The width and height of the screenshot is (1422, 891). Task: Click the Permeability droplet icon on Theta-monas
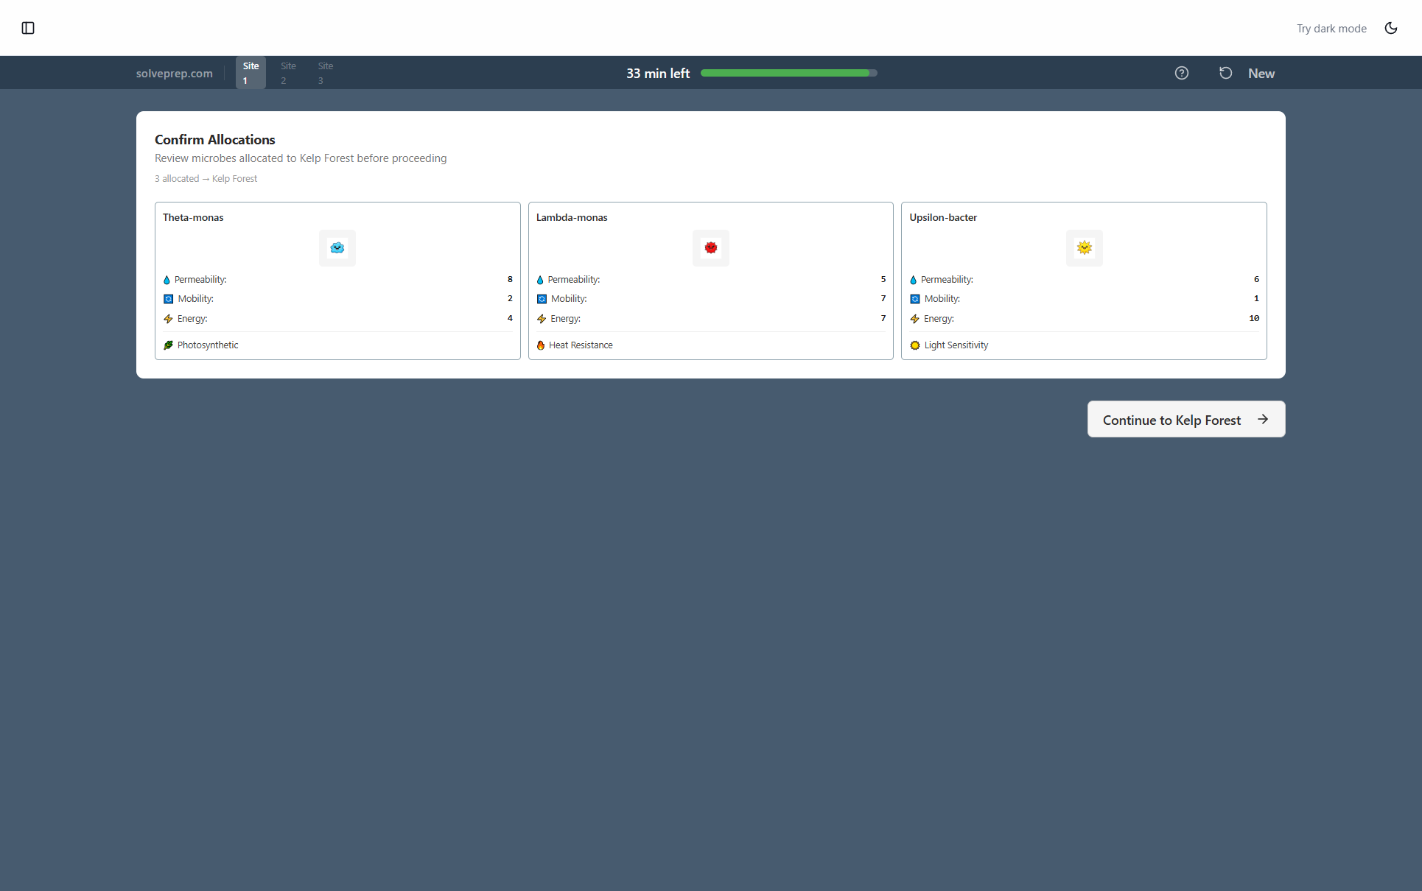coord(167,279)
